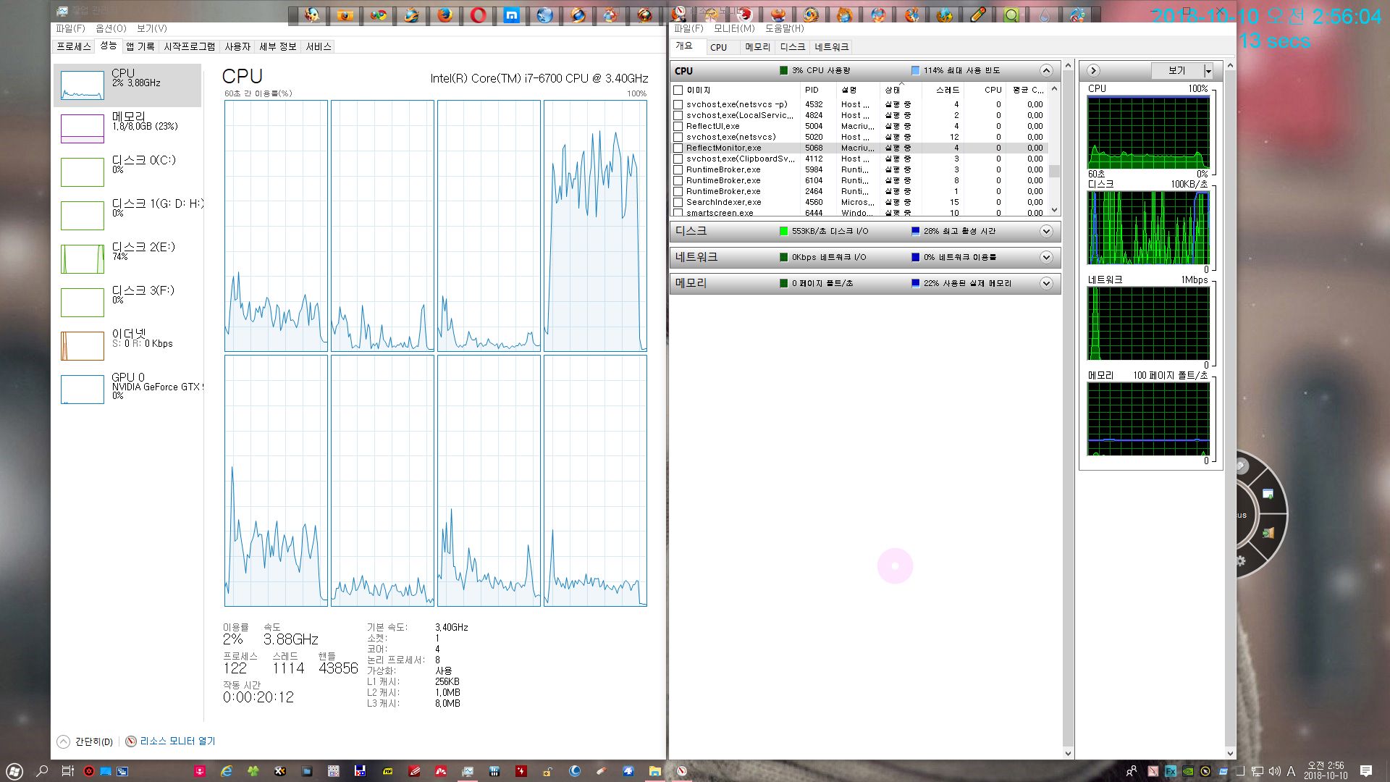Open the 메모리 tab in Resource Monitor

coord(758,47)
